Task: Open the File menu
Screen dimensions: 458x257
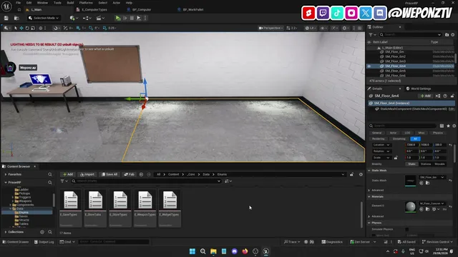Action: pyautogui.click(x=18, y=3)
